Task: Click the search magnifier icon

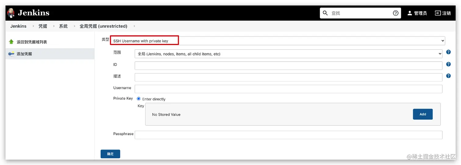Action: pos(325,13)
